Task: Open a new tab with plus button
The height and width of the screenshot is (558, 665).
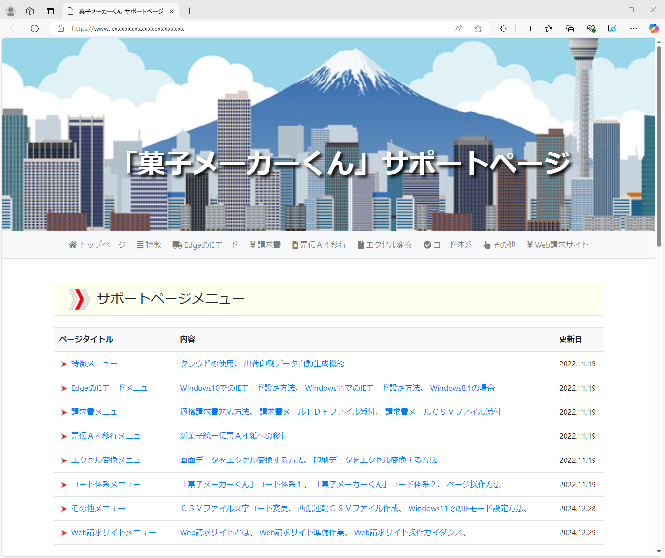Action: tap(189, 11)
